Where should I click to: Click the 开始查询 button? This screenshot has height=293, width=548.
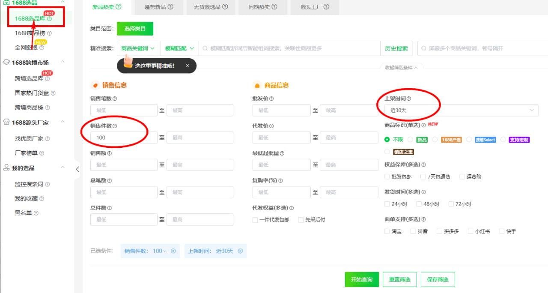pos(361,279)
